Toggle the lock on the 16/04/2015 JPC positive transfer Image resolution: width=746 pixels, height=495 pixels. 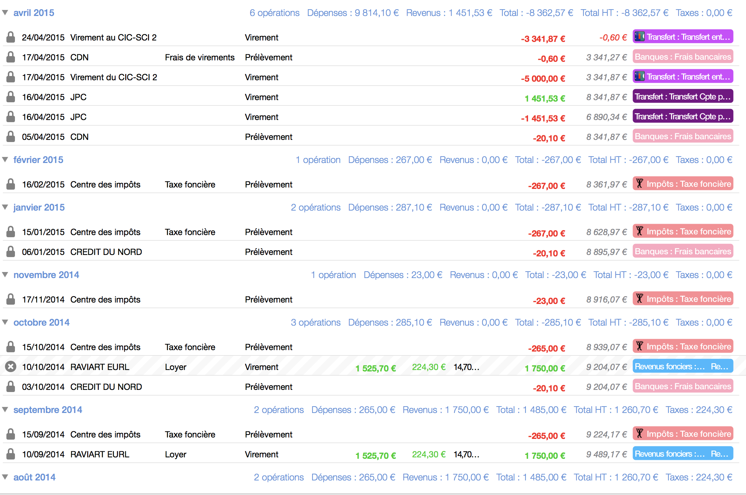pyautogui.click(x=11, y=97)
